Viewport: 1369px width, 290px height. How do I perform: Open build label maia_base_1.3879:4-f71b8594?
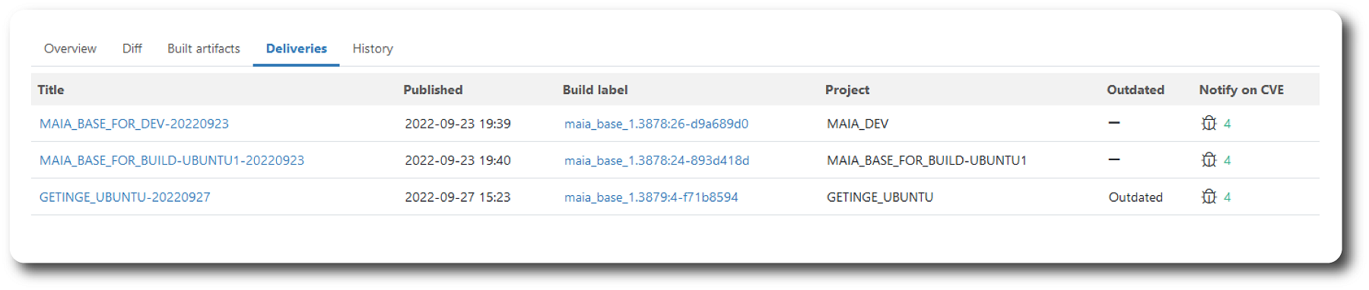pos(651,197)
